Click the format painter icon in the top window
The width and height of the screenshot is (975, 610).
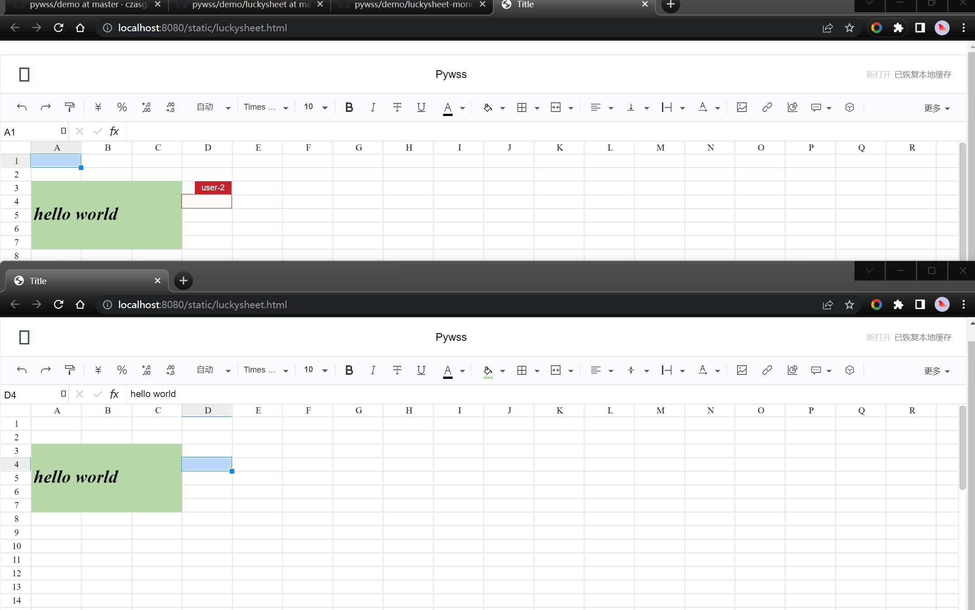[69, 107]
